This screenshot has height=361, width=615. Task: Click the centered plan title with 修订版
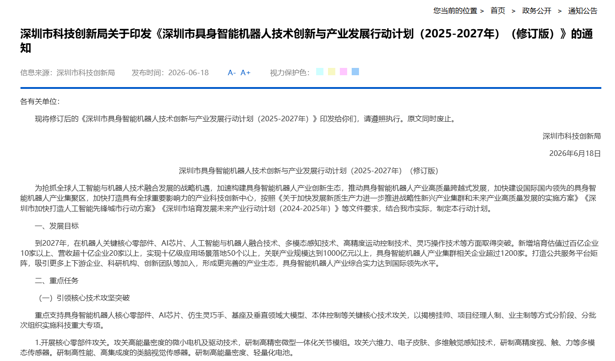[x=308, y=171]
